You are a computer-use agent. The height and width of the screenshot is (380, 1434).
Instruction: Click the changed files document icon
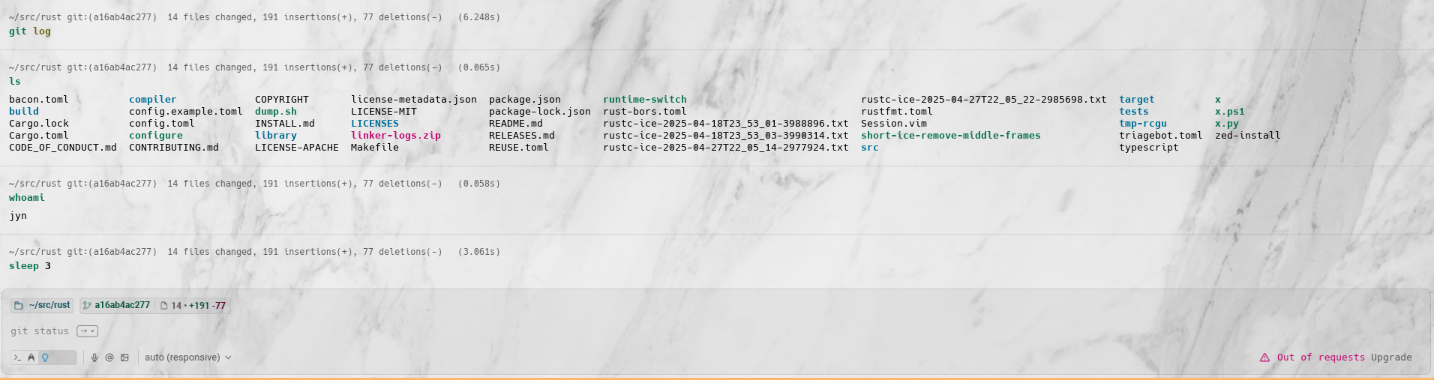(163, 306)
